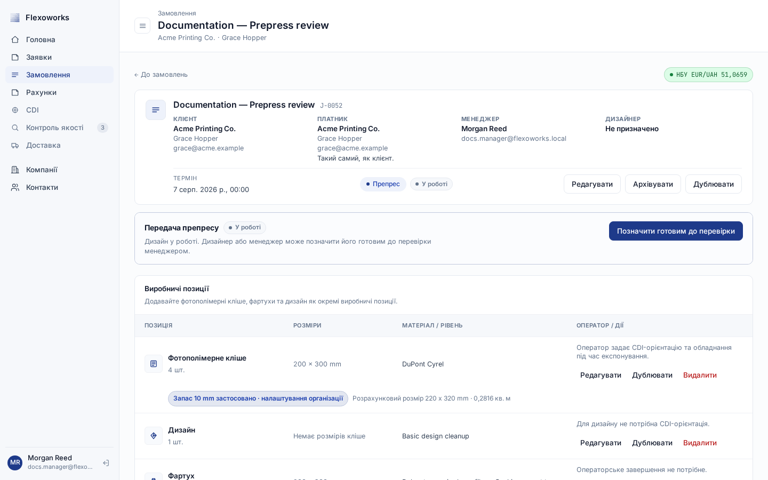Screen dimensions: 768x480
Task: Click the CDI sidebar icon
Action: [15, 110]
